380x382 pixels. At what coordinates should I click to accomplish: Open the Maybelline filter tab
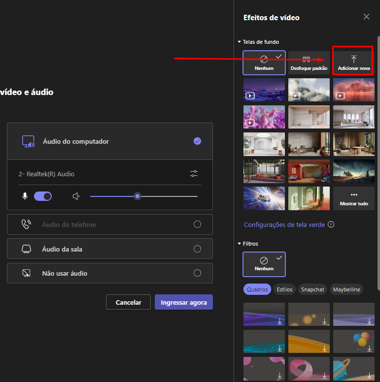[x=346, y=289]
